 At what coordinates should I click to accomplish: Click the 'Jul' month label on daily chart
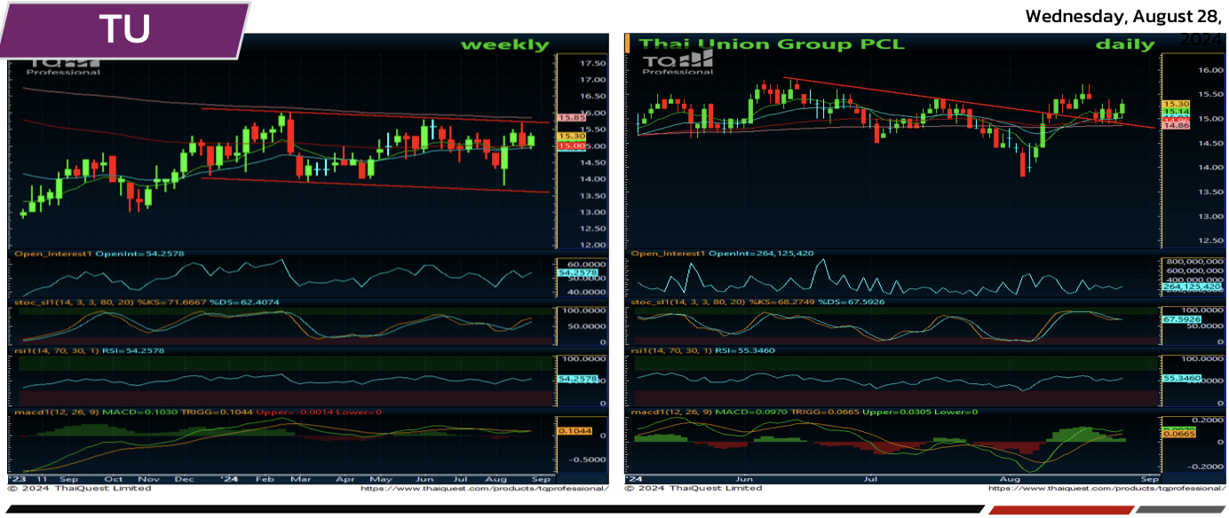[x=871, y=479]
